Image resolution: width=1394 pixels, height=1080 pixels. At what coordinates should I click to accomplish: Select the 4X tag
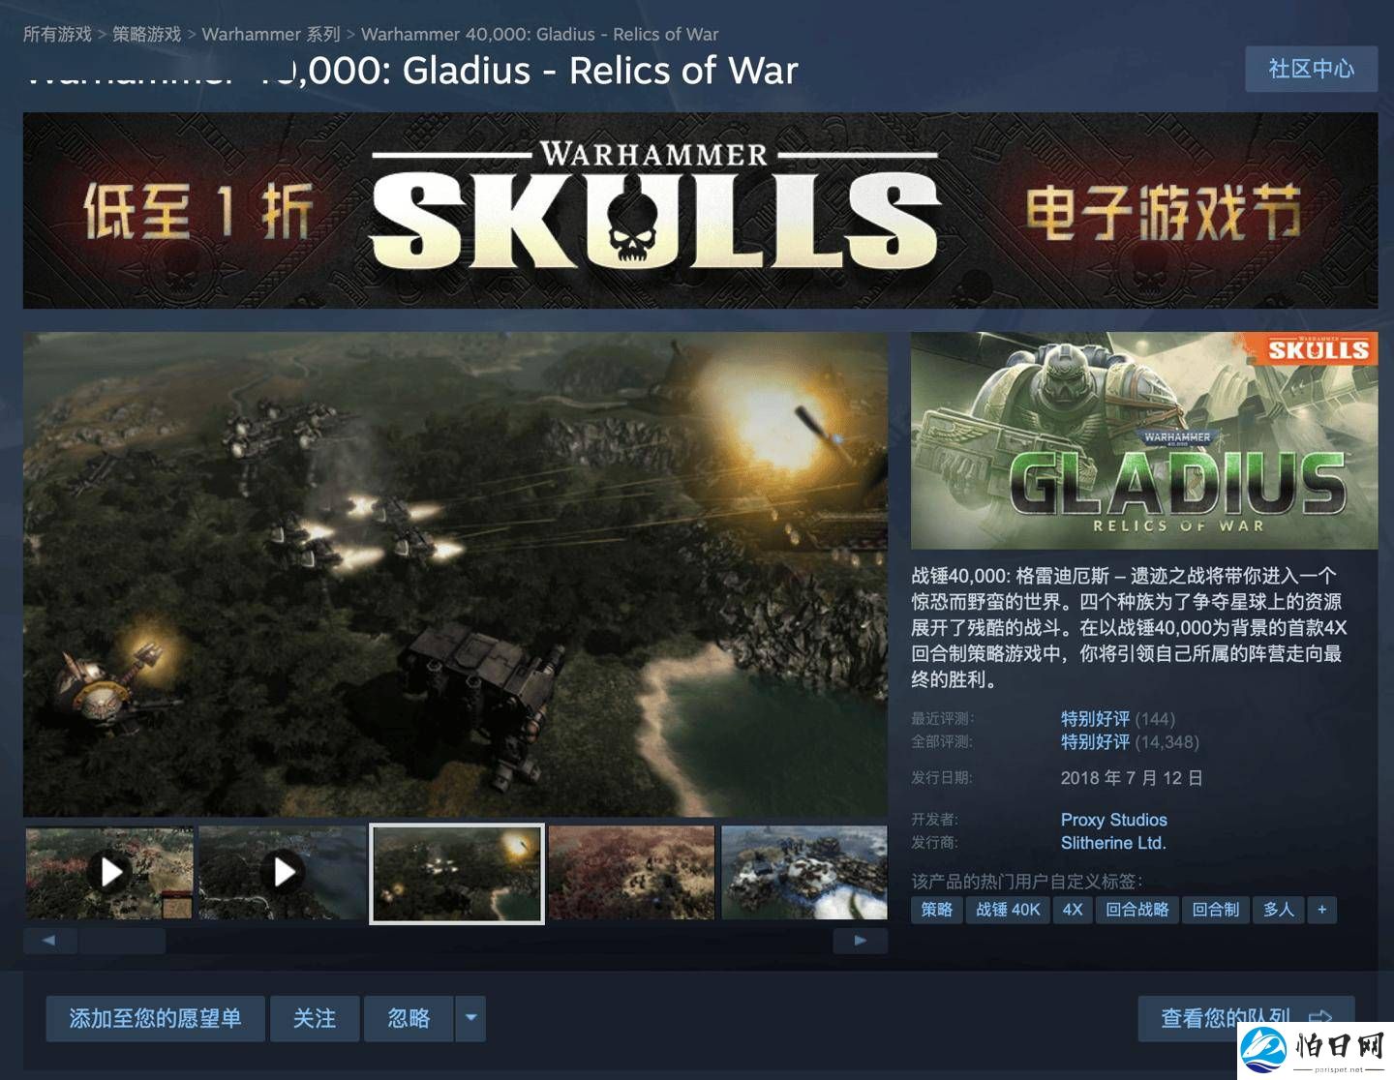tap(1073, 910)
